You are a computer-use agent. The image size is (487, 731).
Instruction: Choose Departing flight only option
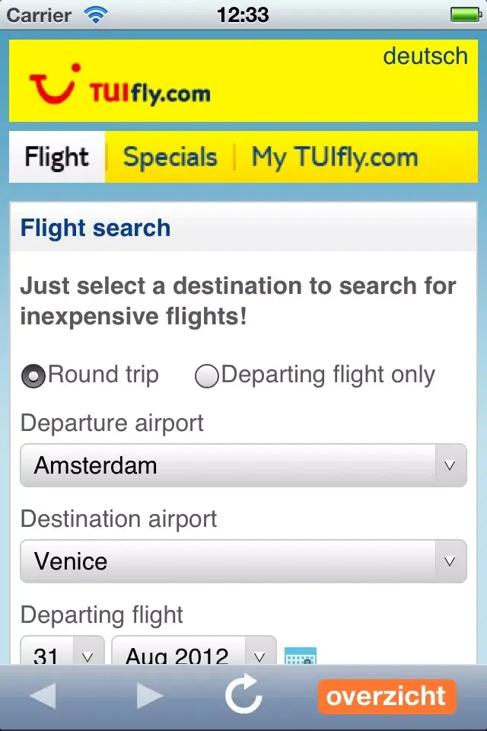click(x=207, y=376)
